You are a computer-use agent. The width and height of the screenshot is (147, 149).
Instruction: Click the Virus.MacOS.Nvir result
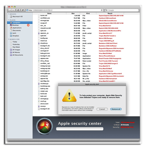click(x=105, y=26)
